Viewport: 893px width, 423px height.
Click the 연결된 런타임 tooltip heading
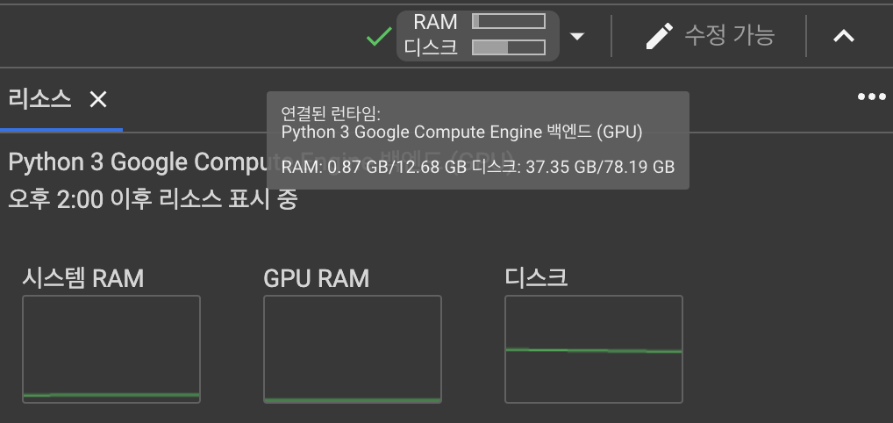point(331,114)
